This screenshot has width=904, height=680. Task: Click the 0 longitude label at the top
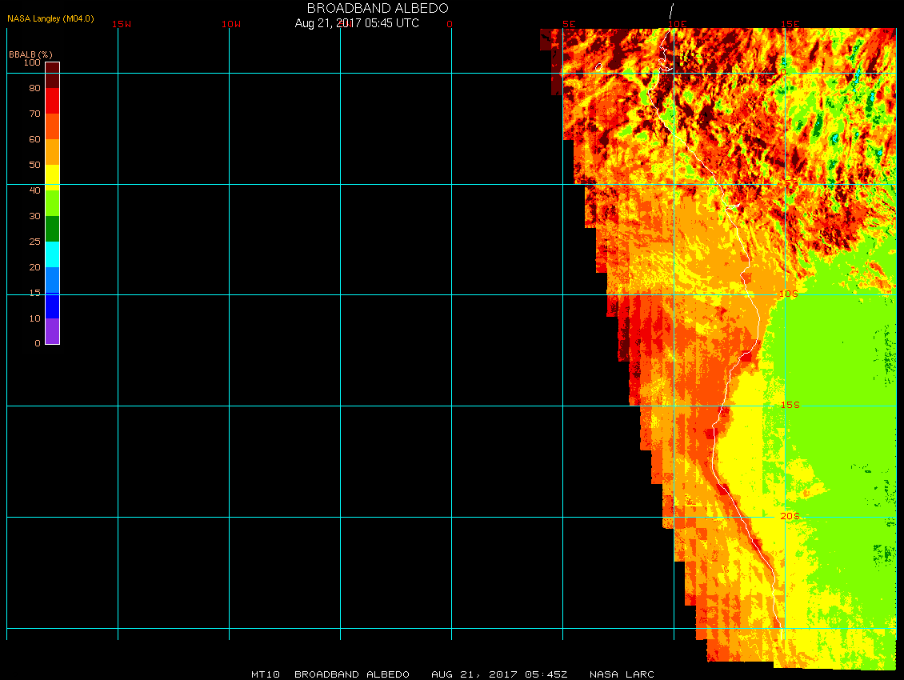point(450,24)
